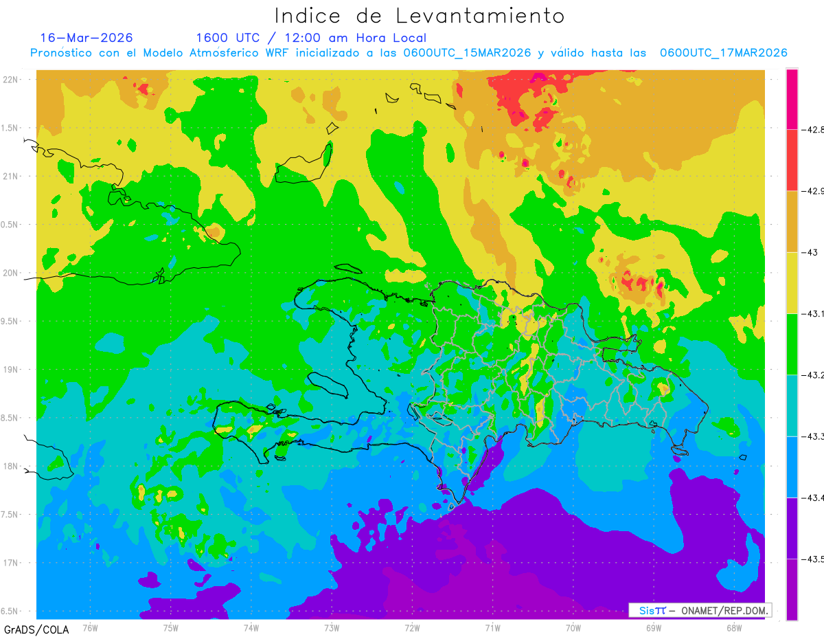Select the date text '16-Mar-2026'
Screen dimensions: 824x637
click(x=87, y=38)
